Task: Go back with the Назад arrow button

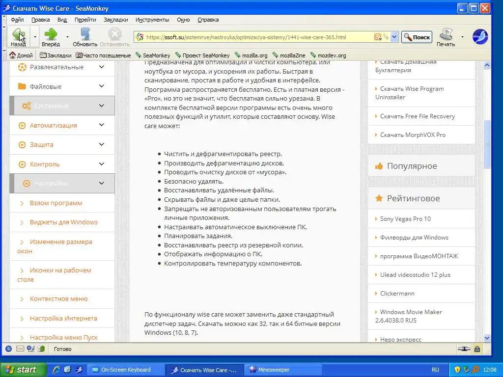Action: [18, 37]
